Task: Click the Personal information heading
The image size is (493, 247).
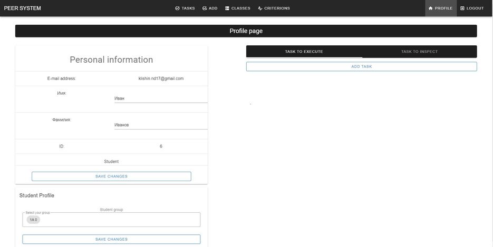Action: coord(111,60)
